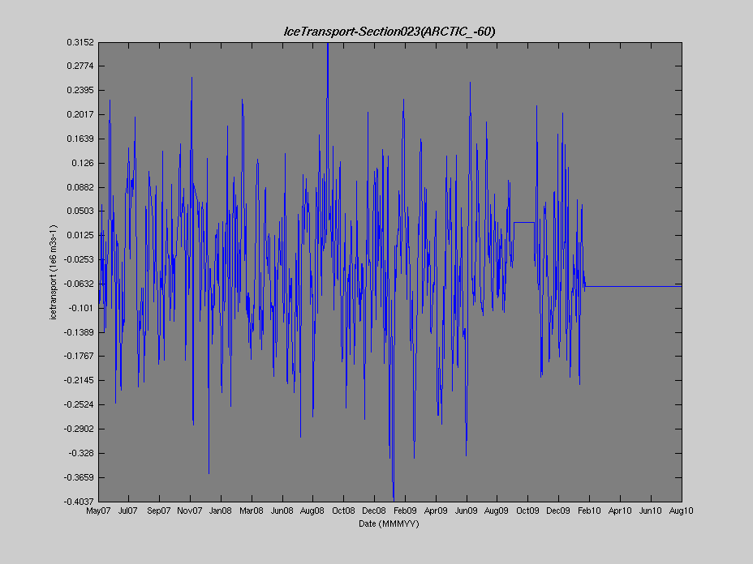Click the chart title IceTransport-Section023(ARCTIC_-60)

click(389, 32)
